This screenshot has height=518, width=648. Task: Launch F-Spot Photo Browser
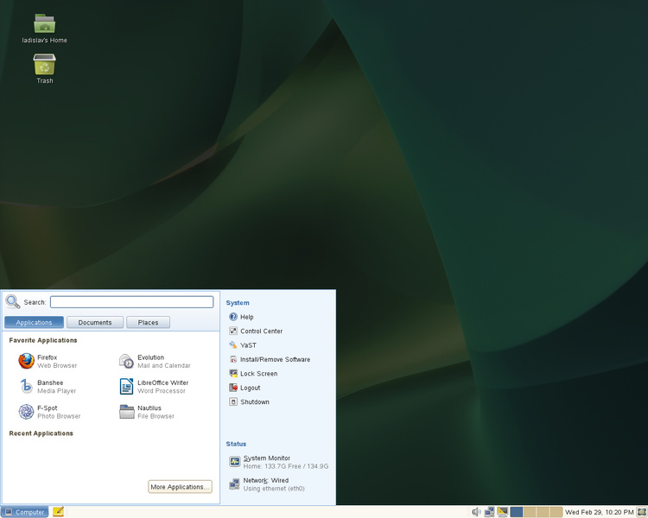tap(49, 412)
